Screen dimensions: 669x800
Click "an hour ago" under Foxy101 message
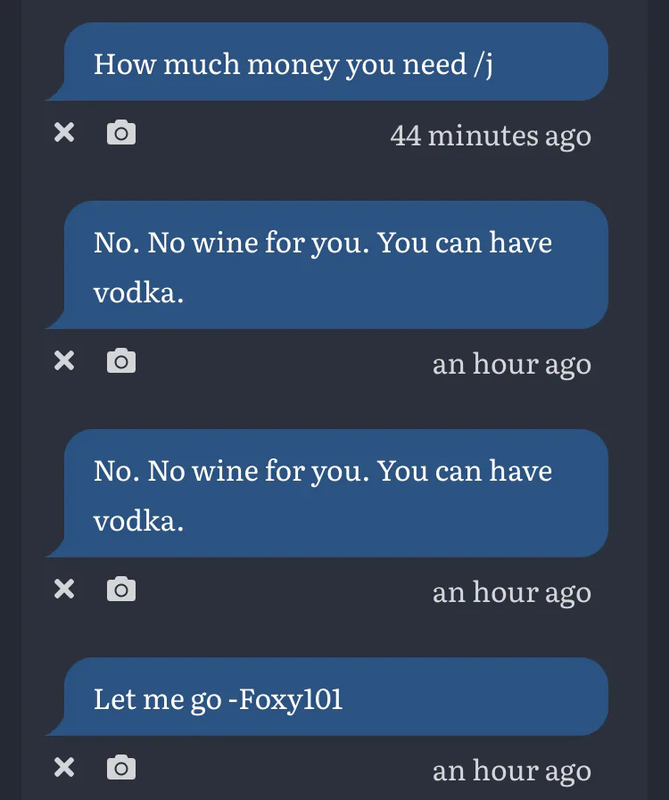[511, 771]
